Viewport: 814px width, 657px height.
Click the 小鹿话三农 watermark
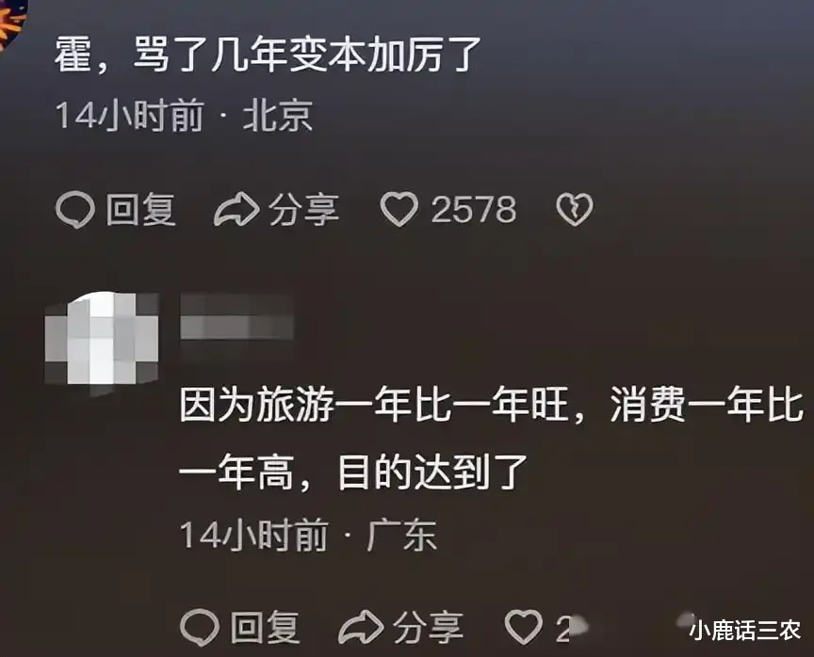(745, 630)
